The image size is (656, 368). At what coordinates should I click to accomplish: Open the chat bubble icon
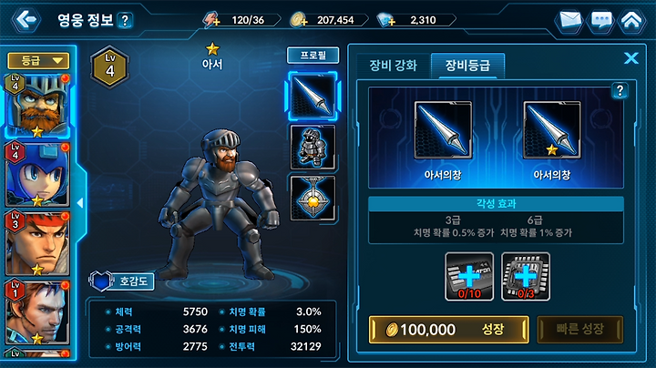(601, 20)
